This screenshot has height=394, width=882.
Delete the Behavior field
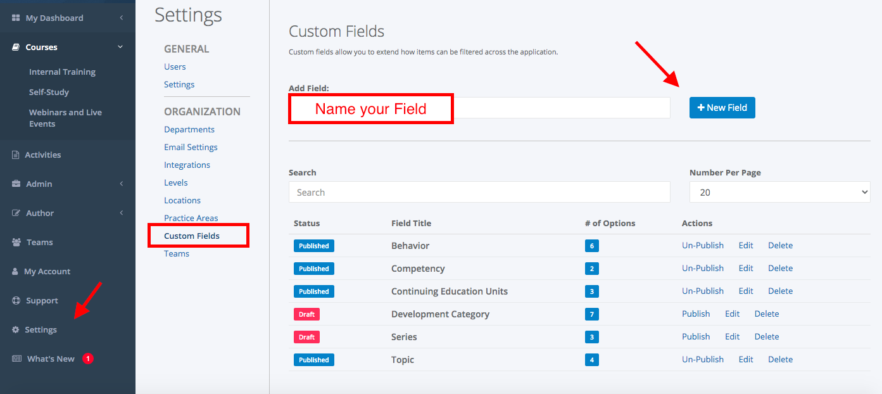(x=781, y=245)
